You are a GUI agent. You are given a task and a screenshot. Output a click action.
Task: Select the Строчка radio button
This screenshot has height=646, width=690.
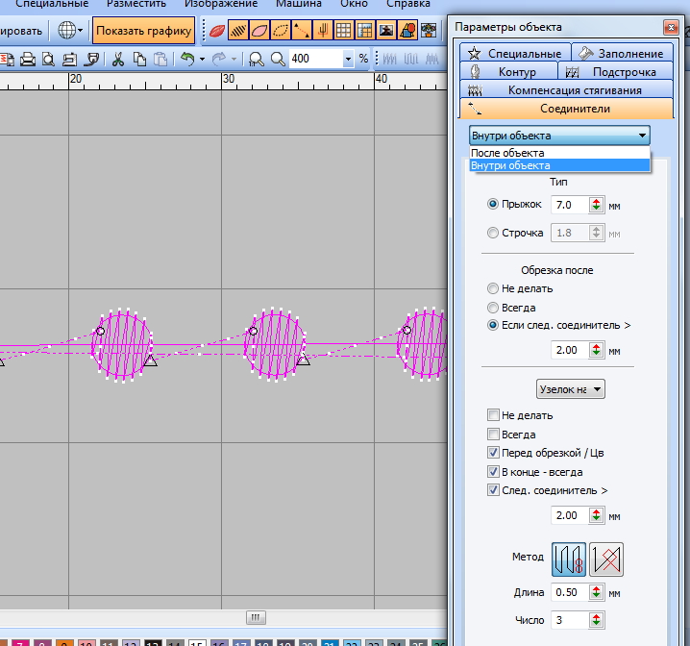pos(494,233)
